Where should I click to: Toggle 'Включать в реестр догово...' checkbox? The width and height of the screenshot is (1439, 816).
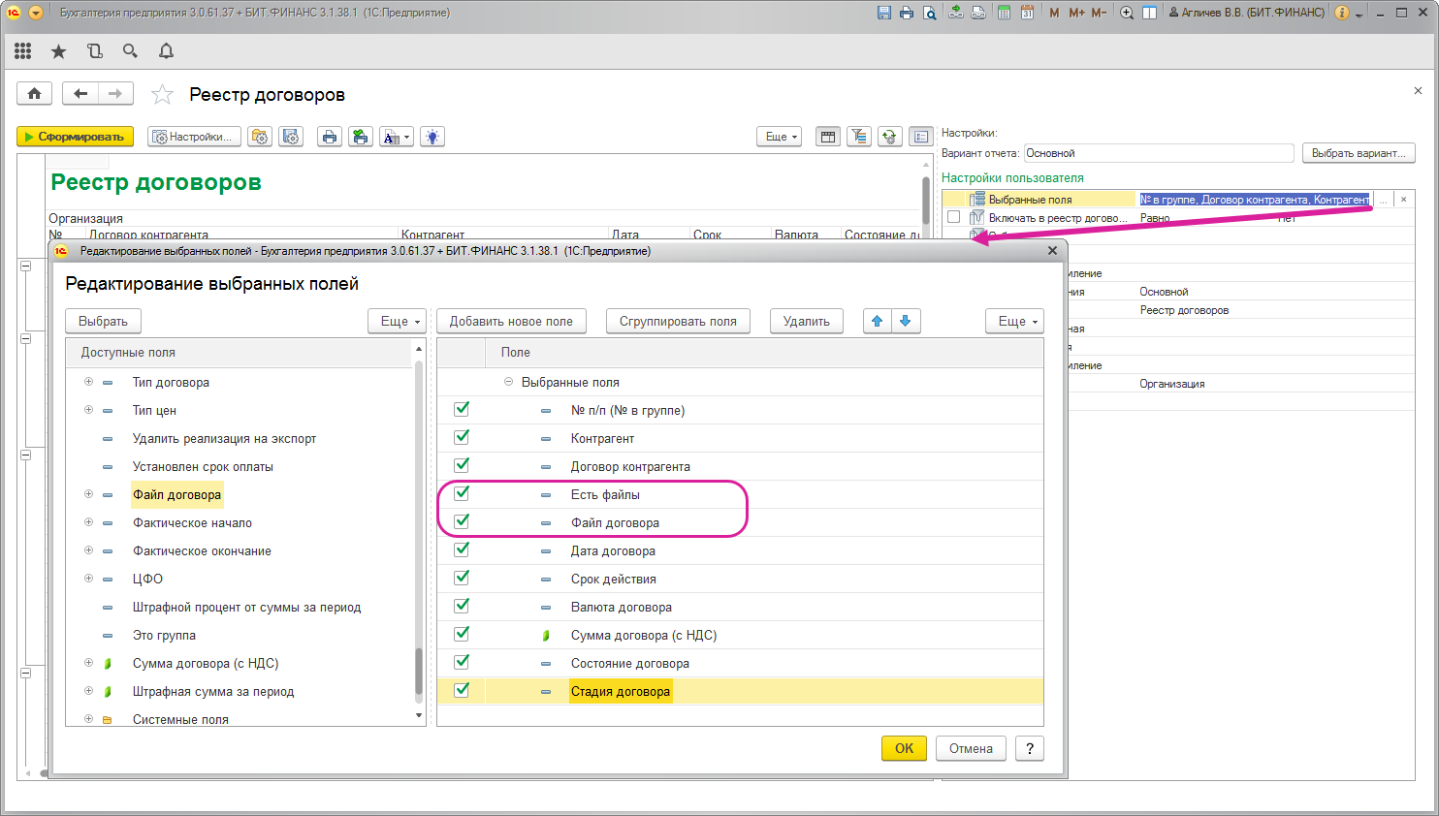(954, 218)
